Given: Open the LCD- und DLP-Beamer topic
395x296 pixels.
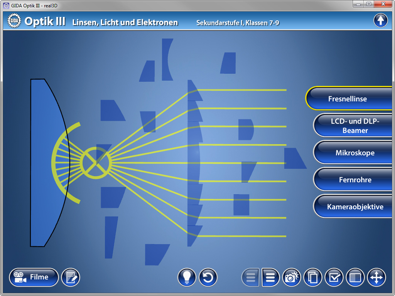Looking at the screenshot, I should point(355,126).
